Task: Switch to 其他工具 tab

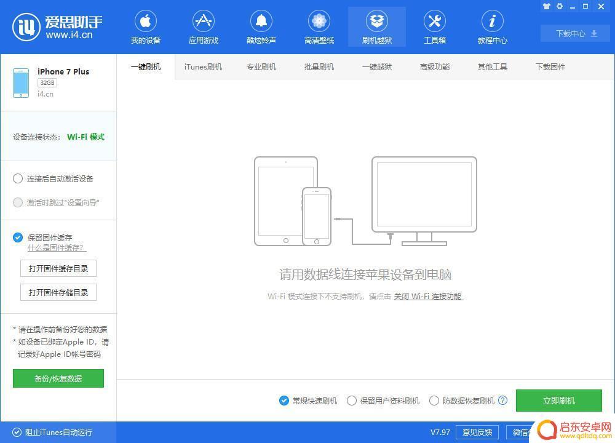Action: pos(493,66)
